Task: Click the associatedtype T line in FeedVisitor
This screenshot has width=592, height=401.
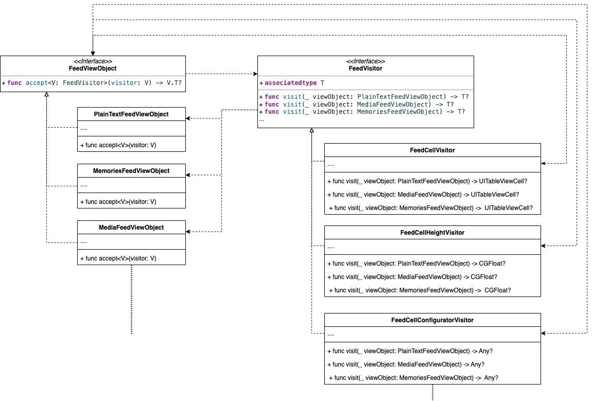Action: pyautogui.click(x=295, y=83)
